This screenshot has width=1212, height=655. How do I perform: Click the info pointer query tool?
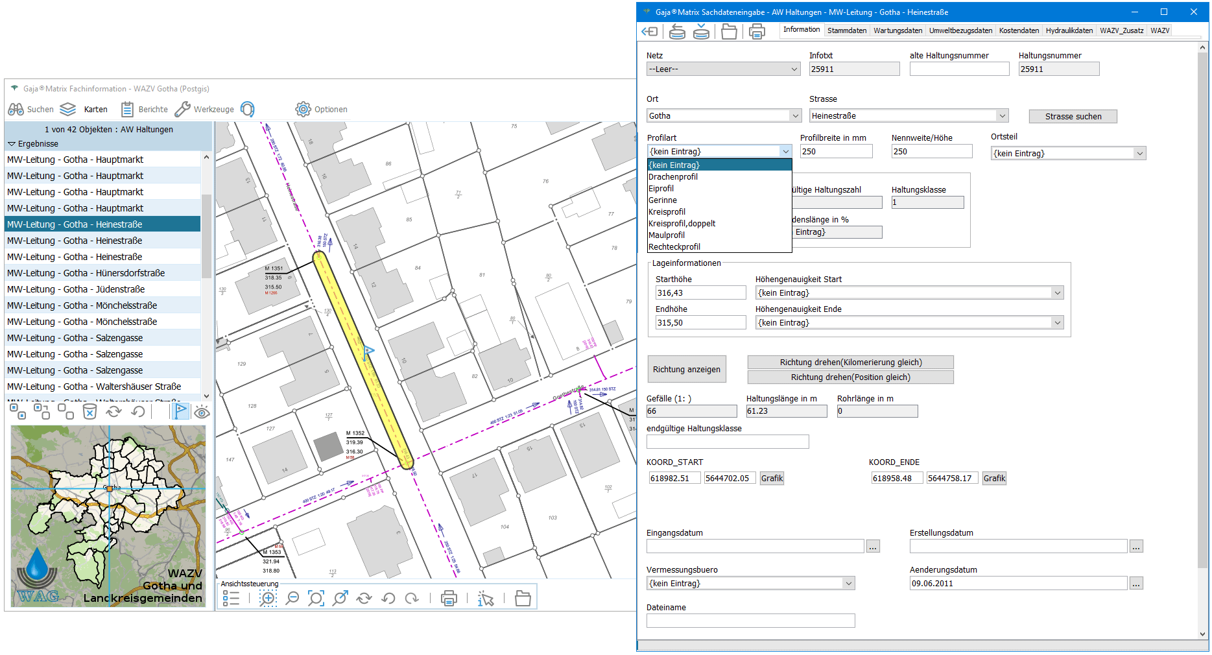pyautogui.click(x=485, y=599)
